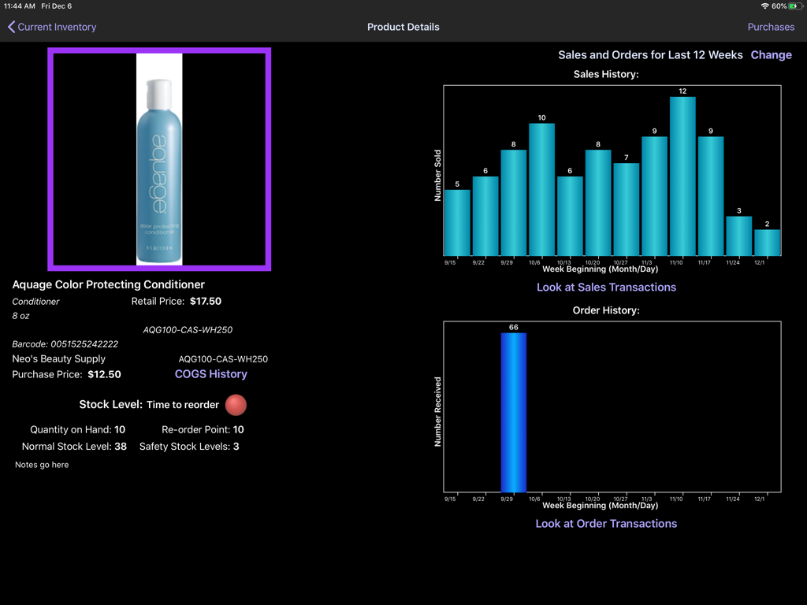Image resolution: width=807 pixels, height=605 pixels.
Task: Navigate to the Purchases screen
Action: click(x=771, y=26)
